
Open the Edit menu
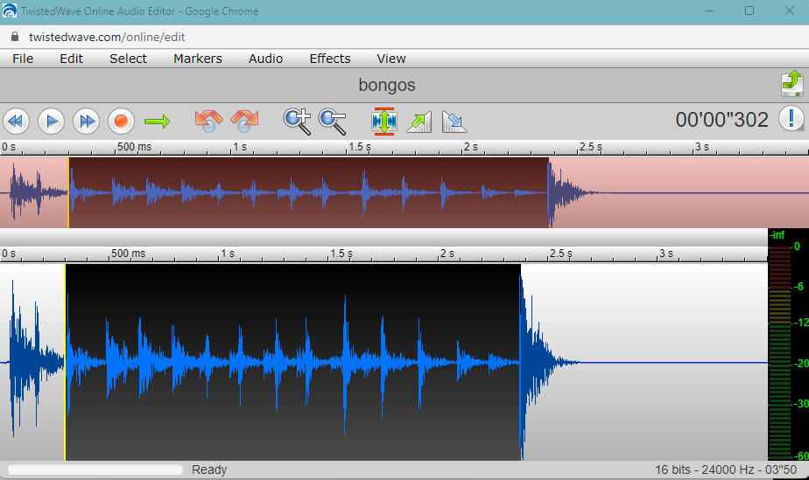click(71, 59)
